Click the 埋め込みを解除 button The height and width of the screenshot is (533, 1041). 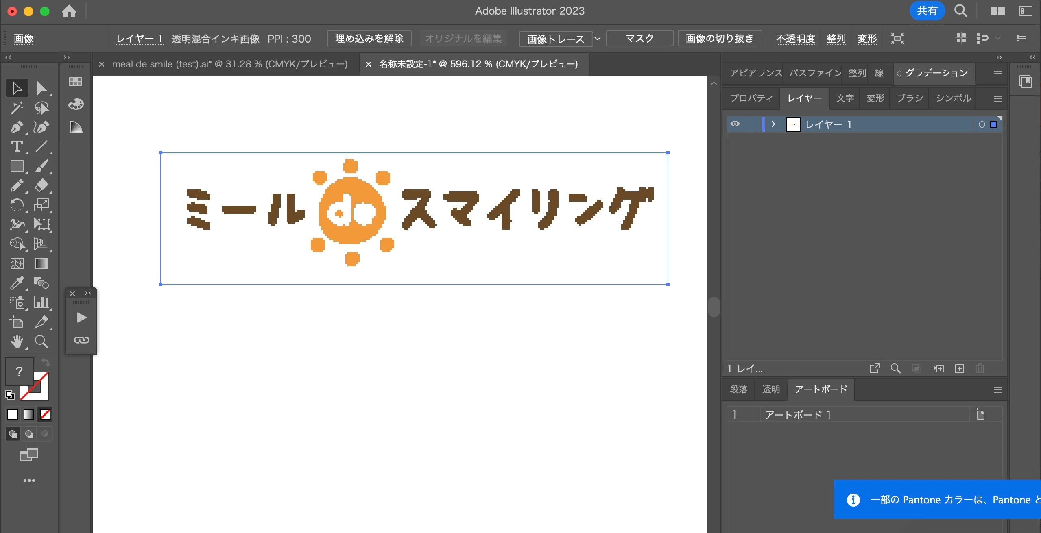tap(369, 39)
